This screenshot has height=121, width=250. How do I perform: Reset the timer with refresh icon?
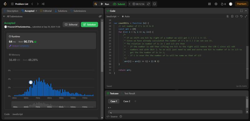[x=148, y=4]
